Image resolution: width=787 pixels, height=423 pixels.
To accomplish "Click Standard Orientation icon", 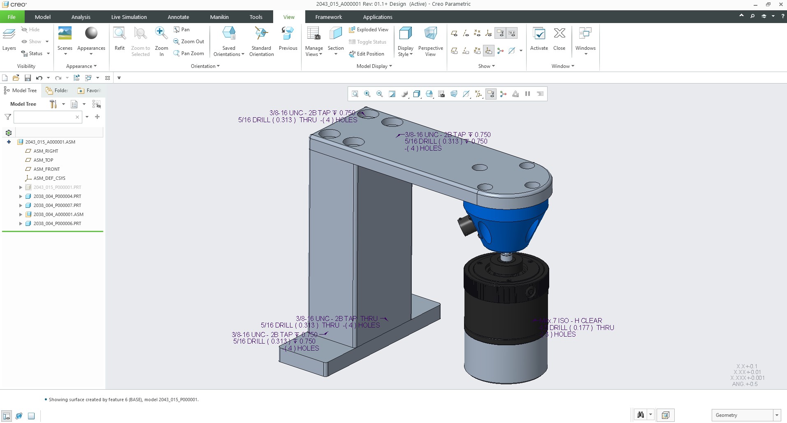I will [261, 34].
